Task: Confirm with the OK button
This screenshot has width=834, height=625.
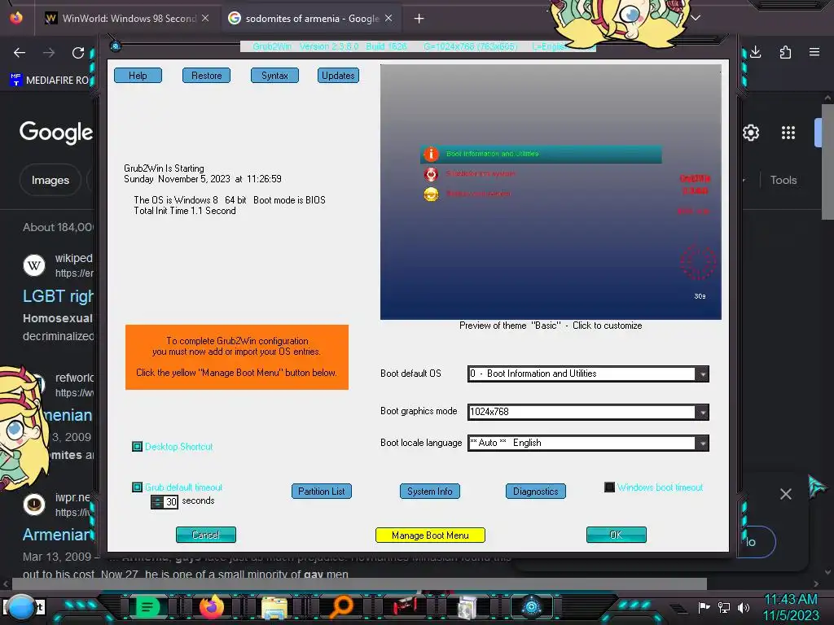Action: click(616, 535)
